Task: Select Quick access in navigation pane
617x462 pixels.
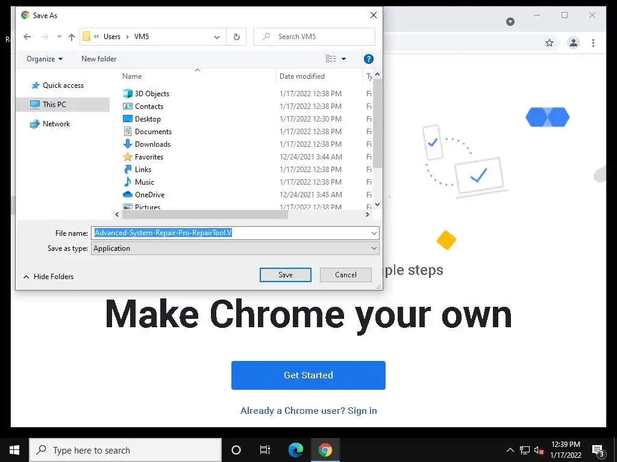Action: [63, 85]
